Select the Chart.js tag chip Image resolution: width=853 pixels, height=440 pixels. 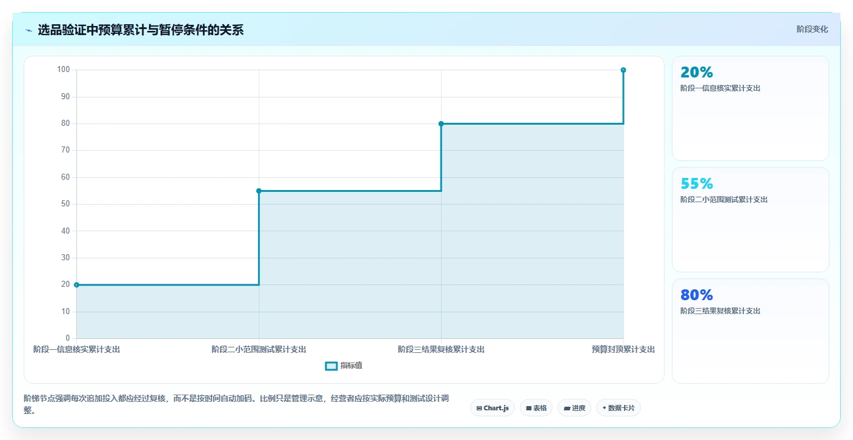tap(493, 408)
